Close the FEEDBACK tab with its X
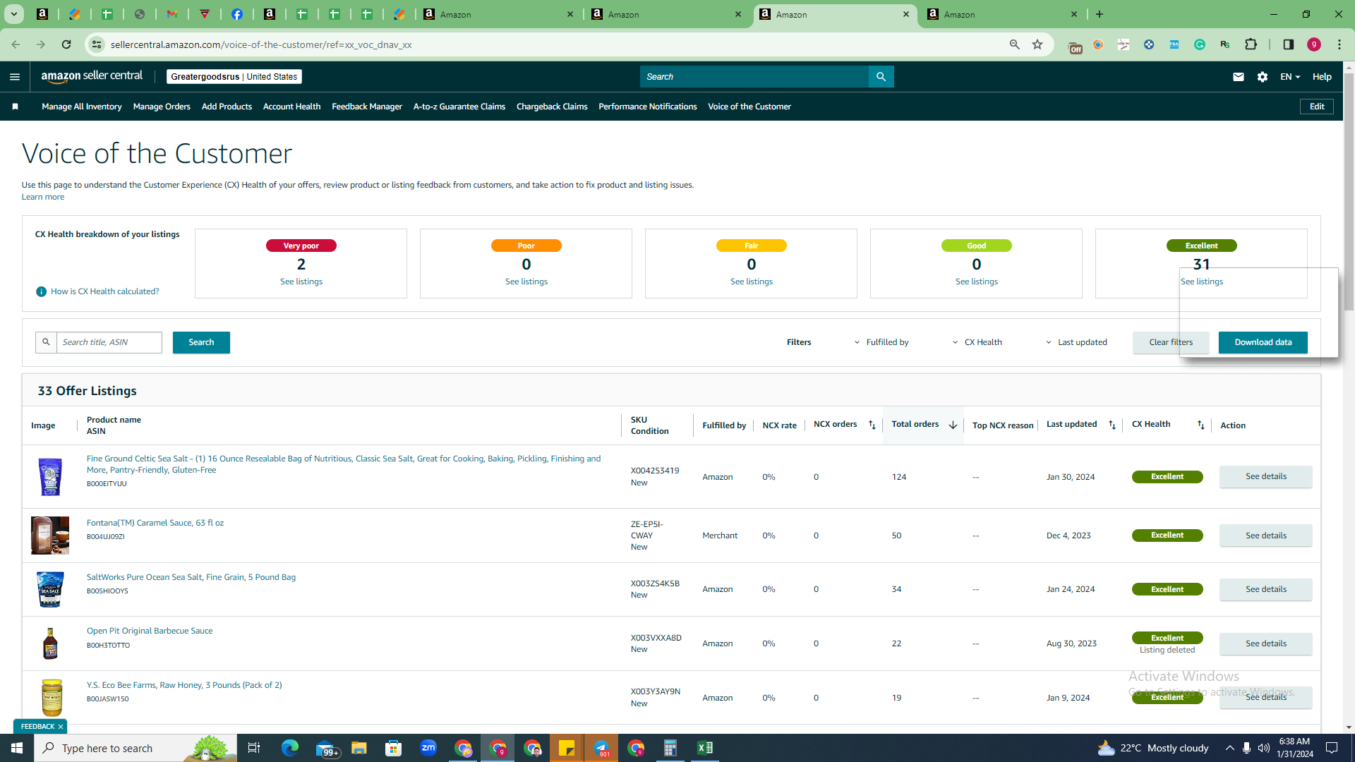The height and width of the screenshot is (762, 1355). [x=61, y=727]
